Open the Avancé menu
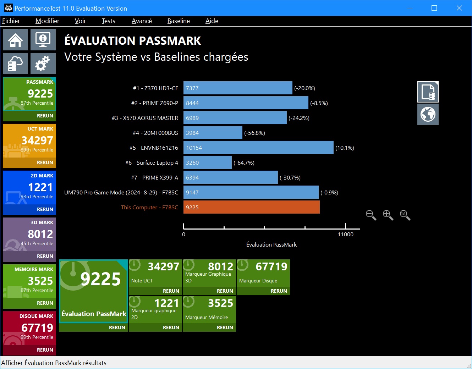The height and width of the screenshot is (369, 472). point(142,21)
